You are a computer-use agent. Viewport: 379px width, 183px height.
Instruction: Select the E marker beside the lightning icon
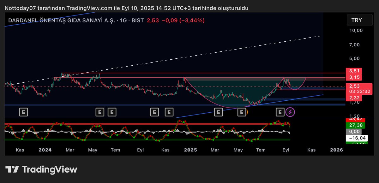pyautogui.click(x=280, y=112)
